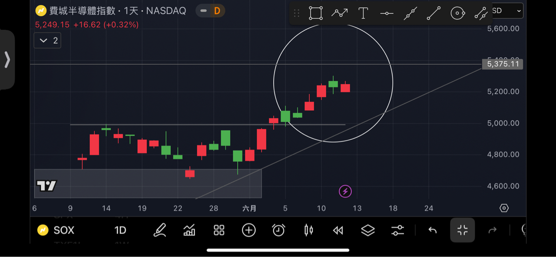Select the 5,375.11 price label
The image size is (556, 257).
(503, 64)
